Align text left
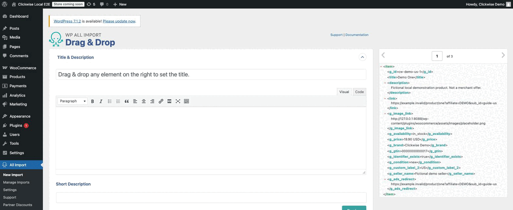 pyautogui.click(x=135, y=101)
